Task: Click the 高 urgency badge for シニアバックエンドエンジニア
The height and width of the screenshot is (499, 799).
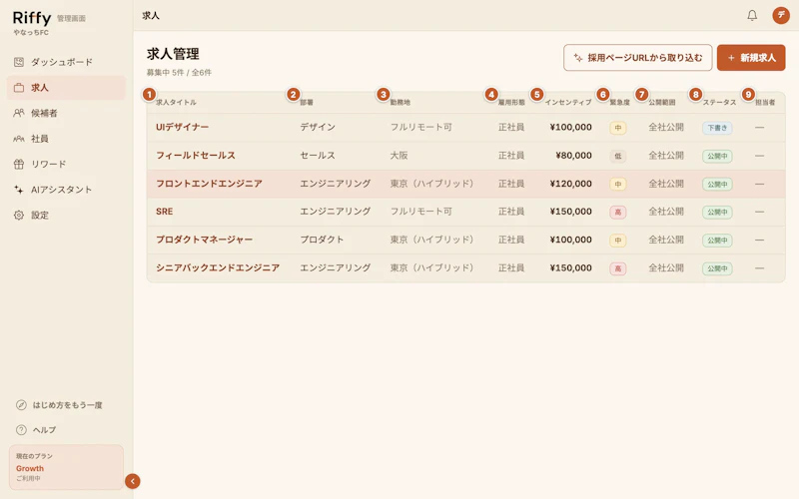Action: pyautogui.click(x=617, y=268)
